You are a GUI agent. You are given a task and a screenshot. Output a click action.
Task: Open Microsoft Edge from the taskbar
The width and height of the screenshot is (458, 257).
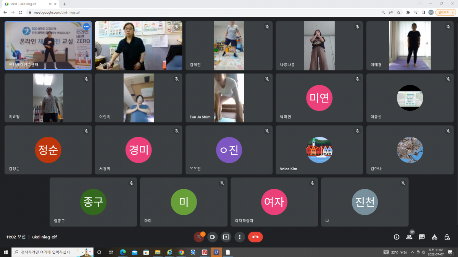coord(123,252)
